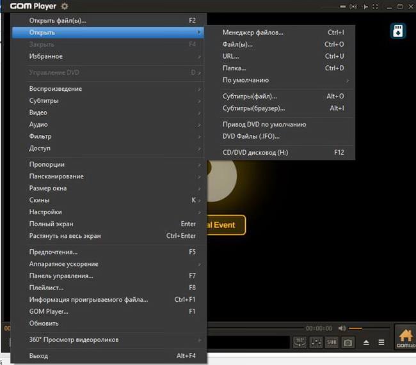
Task: Click the SUB subtitles icon
Action: click(x=332, y=342)
